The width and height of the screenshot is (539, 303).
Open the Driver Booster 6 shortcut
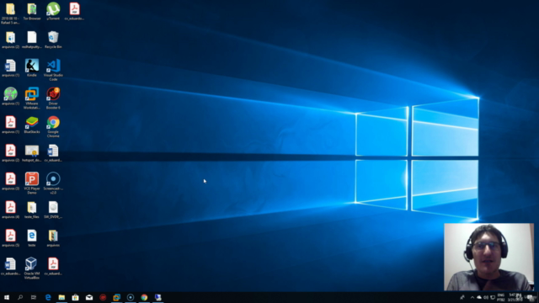pyautogui.click(x=53, y=98)
